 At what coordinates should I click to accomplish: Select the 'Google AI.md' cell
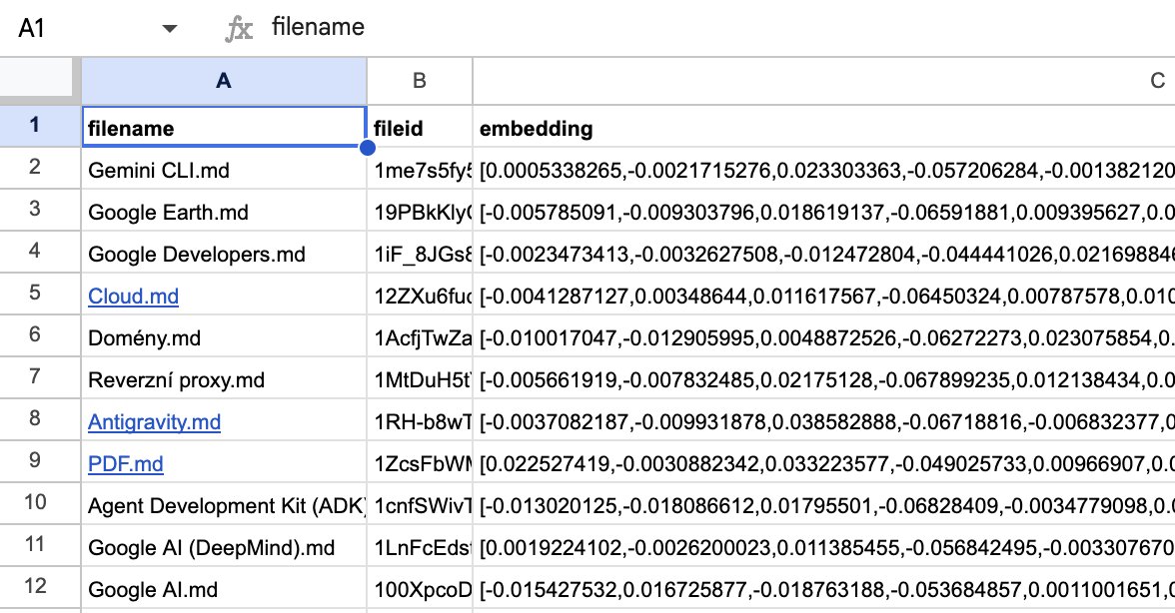coord(224,588)
